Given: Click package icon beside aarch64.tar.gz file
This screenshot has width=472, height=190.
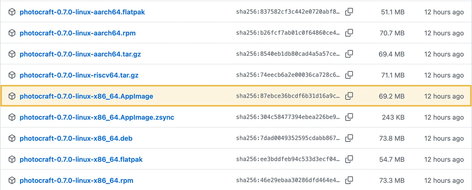Looking at the screenshot, I should (12, 54).
